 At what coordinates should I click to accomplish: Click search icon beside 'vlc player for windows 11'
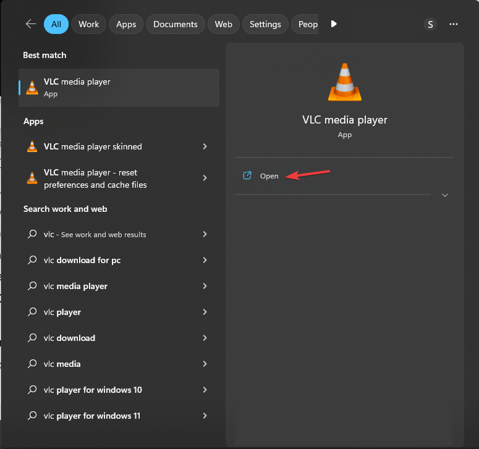pyautogui.click(x=32, y=416)
